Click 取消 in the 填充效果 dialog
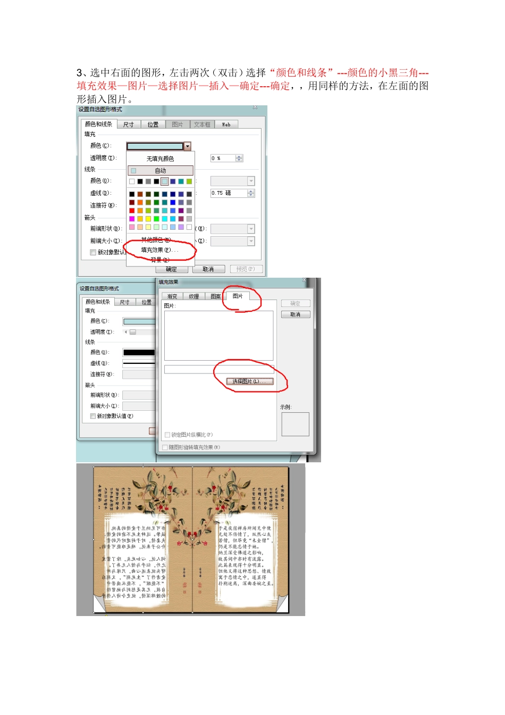505x715 pixels. 296,314
